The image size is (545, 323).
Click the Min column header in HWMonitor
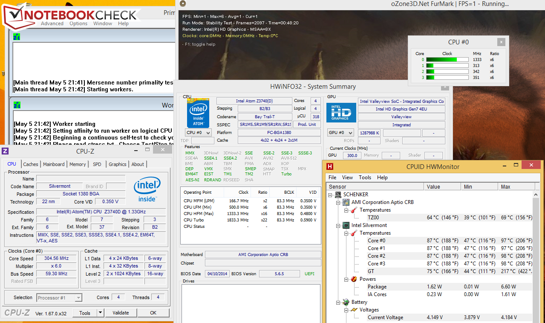point(479,186)
